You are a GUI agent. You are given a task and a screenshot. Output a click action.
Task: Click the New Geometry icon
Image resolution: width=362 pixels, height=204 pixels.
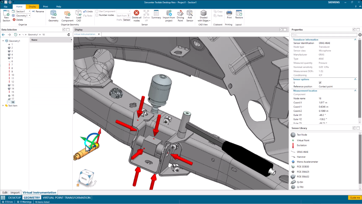[53, 13]
